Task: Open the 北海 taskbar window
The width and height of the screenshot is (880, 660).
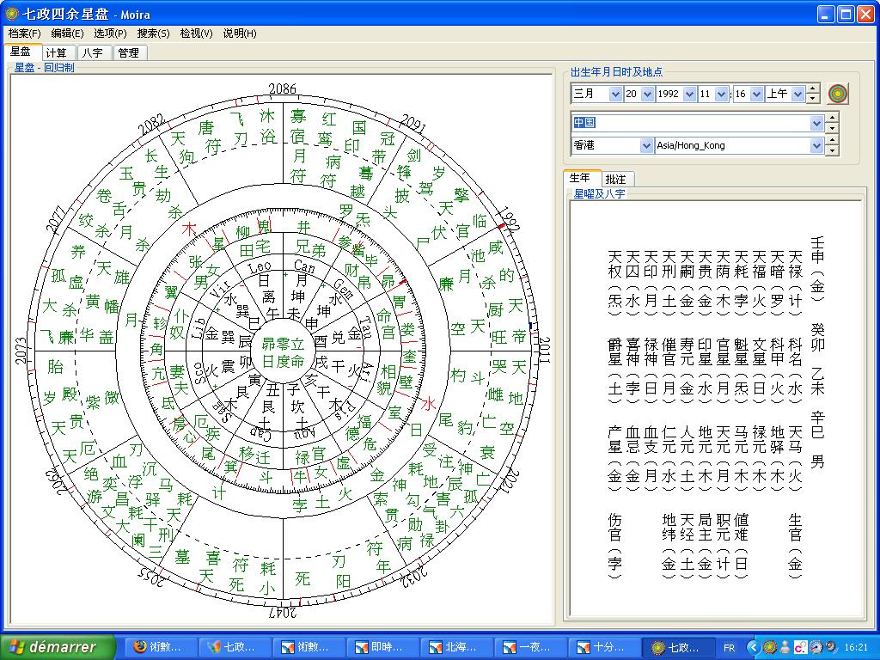Action: coord(459,647)
